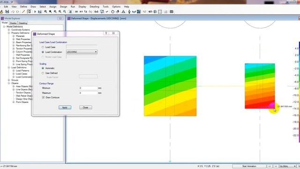Collapse the Load Definitions tree node

[x=9, y=68]
